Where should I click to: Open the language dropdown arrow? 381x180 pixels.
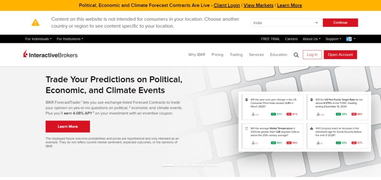[355, 39]
